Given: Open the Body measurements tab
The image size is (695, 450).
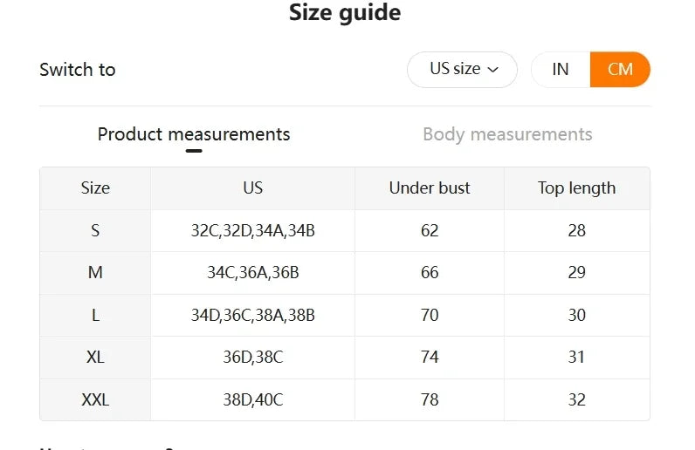Looking at the screenshot, I should 507,134.
